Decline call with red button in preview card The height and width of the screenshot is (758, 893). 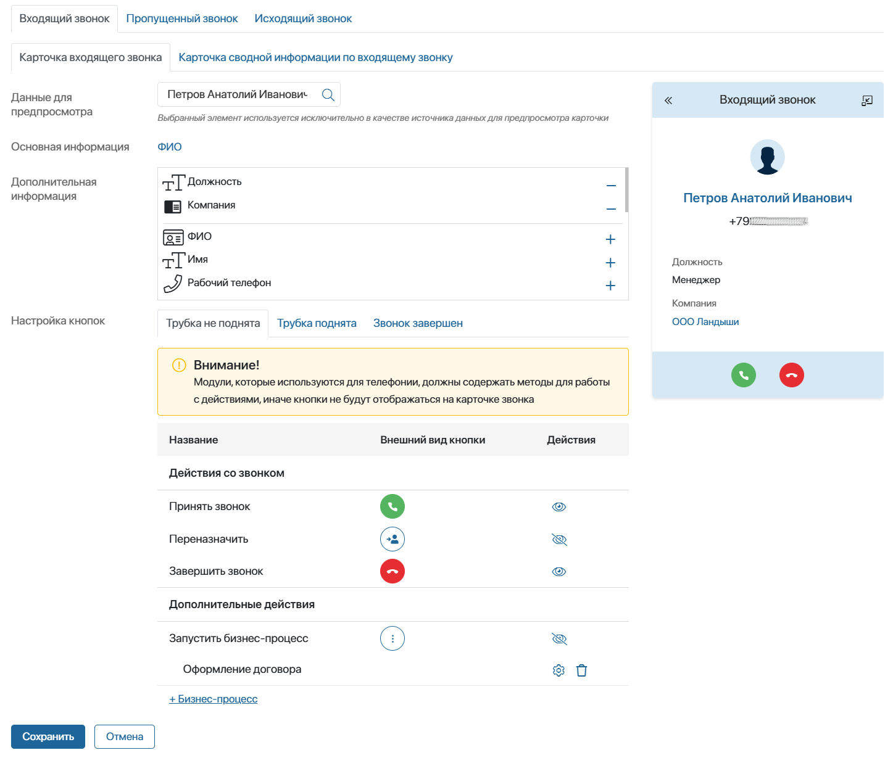[x=792, y=375]
